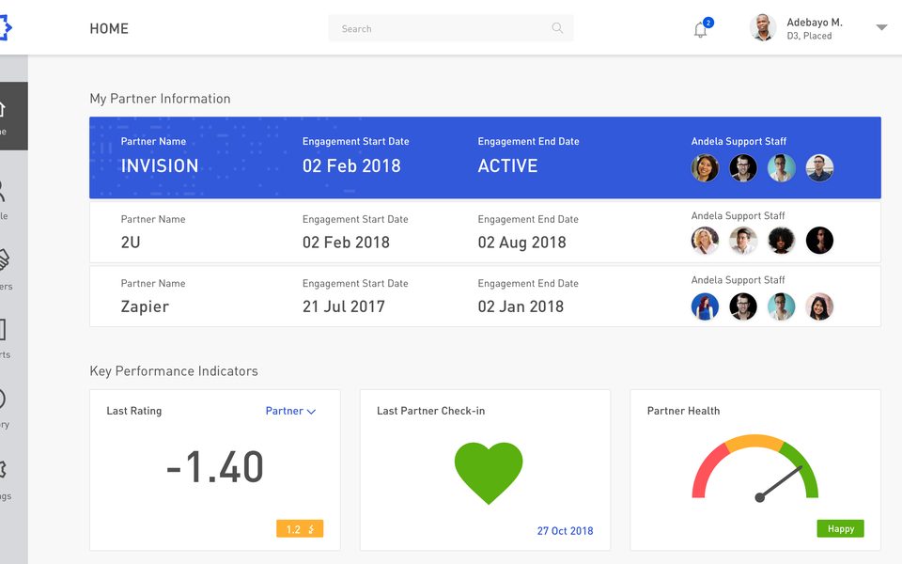
Task: Click the ACTIVE engagement status for Invision
Action: click(507, 165)
